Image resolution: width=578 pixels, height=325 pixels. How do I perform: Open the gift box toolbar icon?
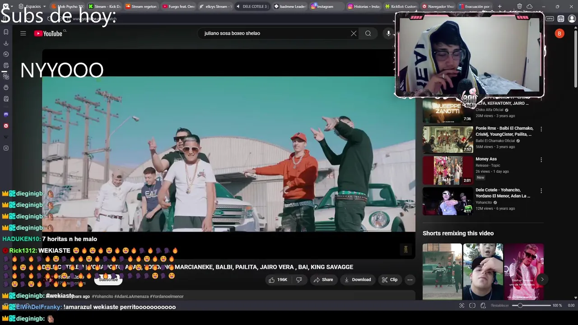coord(561,19)
